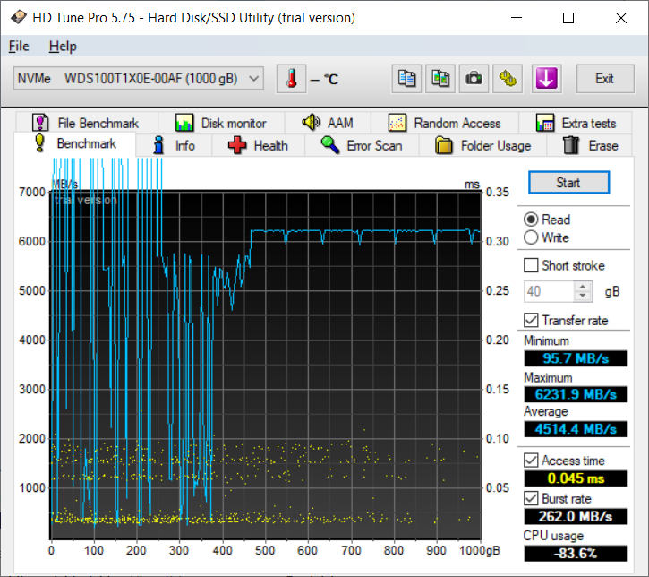Click the purple download arrow icon
The width and height of the screenshot is (649, 577).
tap(546, 78)
